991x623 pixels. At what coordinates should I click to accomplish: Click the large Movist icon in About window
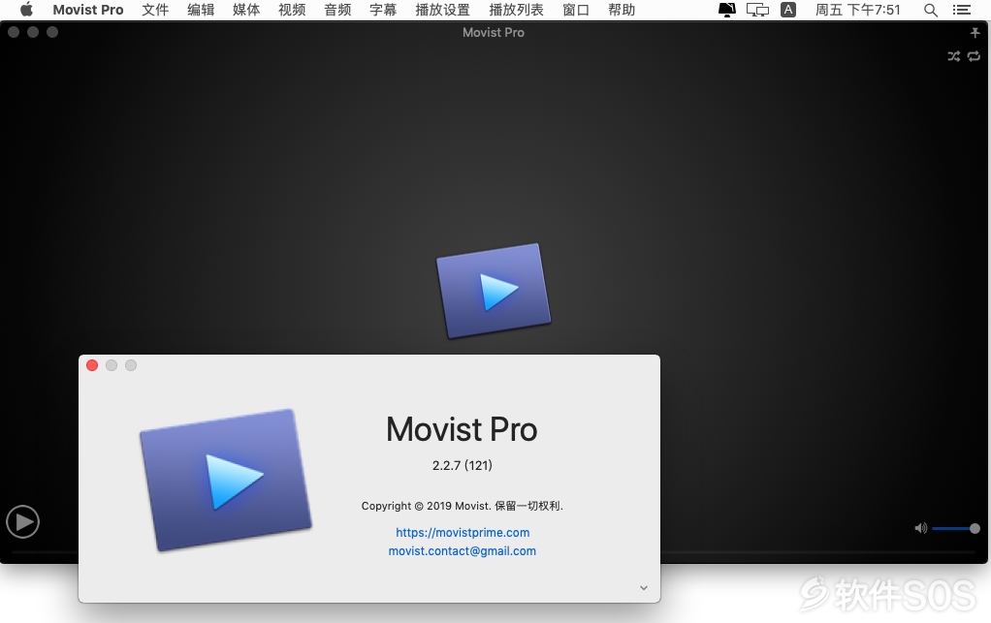click(x=226, y=481)
